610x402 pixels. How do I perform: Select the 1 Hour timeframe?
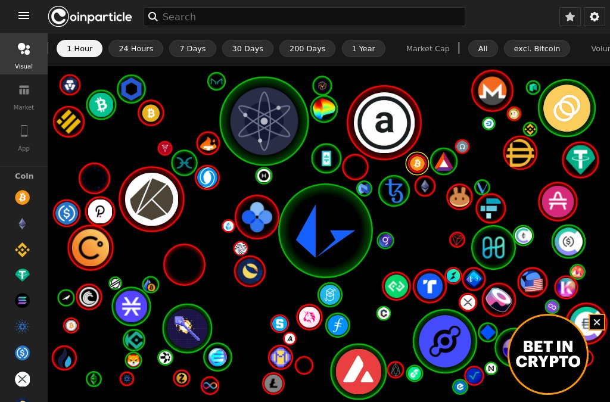point(79,49)
